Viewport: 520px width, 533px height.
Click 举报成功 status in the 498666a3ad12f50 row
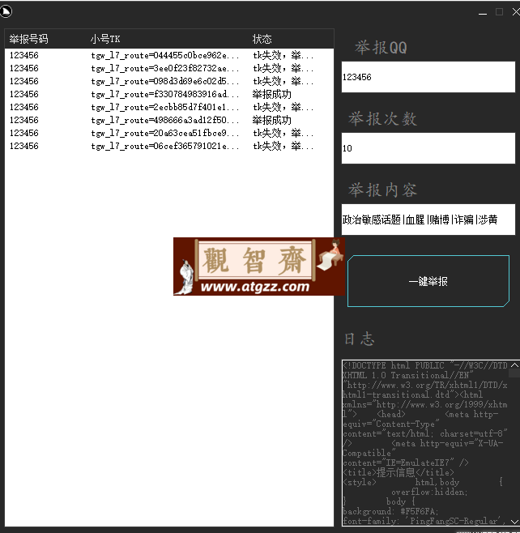pos(272,120)
